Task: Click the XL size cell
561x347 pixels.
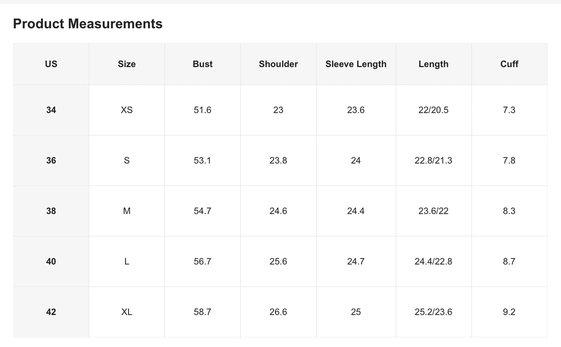Action: [127, 312]
